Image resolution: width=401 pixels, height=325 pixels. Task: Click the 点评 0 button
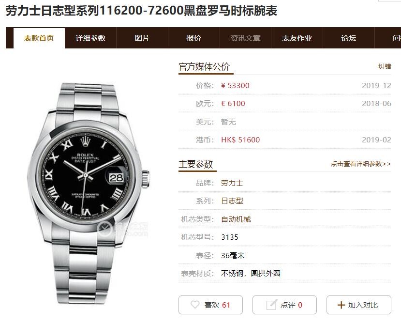coord(284,305)
